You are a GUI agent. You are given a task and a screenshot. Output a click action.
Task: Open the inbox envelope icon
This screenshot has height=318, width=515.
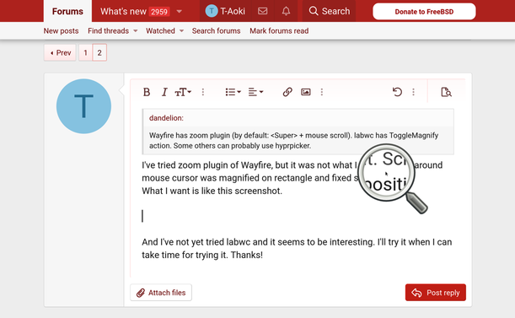tap(262, 11)
